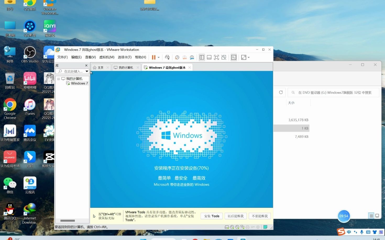Click the 大小 column header in Explorer
The image size is (385, 240).
click(x=291, y=103)
